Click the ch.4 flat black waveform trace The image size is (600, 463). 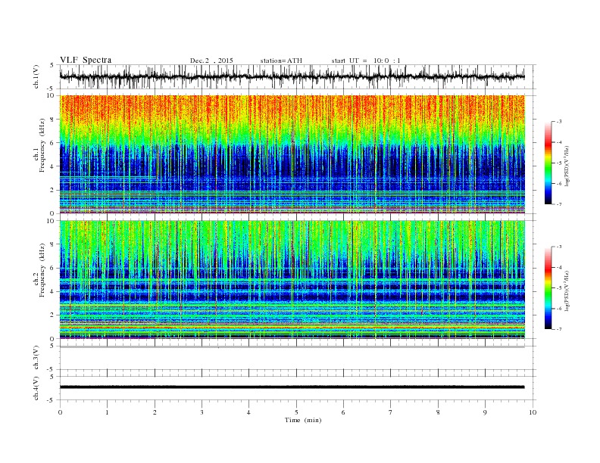click(292, 387)
